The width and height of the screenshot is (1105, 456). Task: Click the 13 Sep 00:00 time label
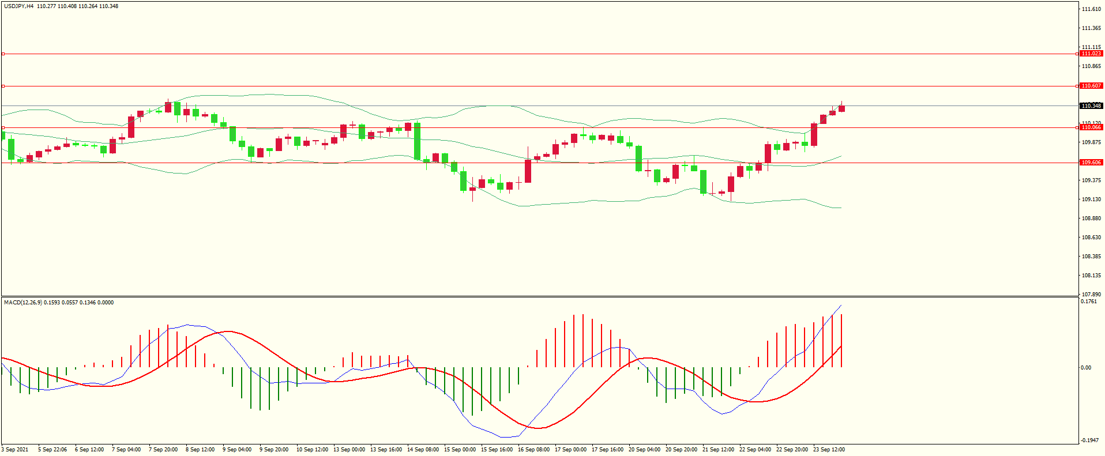point(349,450)
